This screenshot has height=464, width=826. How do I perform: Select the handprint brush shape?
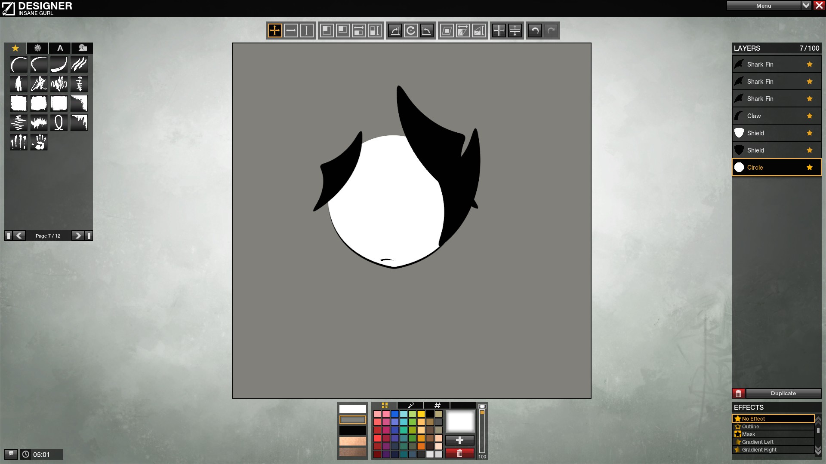pos(39,142)
